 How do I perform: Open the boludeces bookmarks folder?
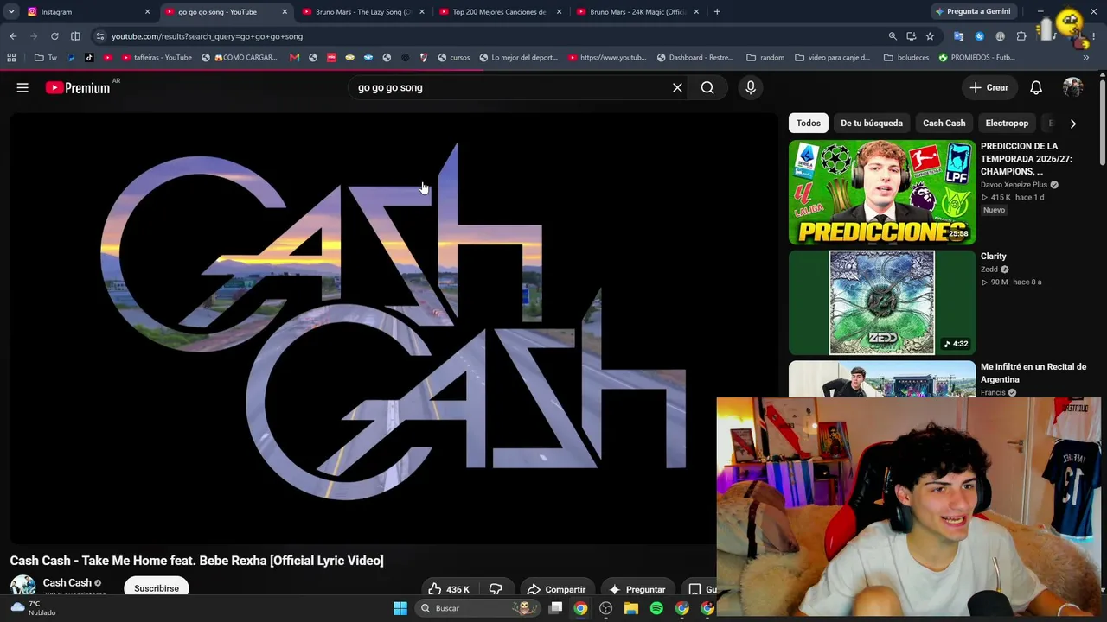pyautogui.click(x=906, y=58)
